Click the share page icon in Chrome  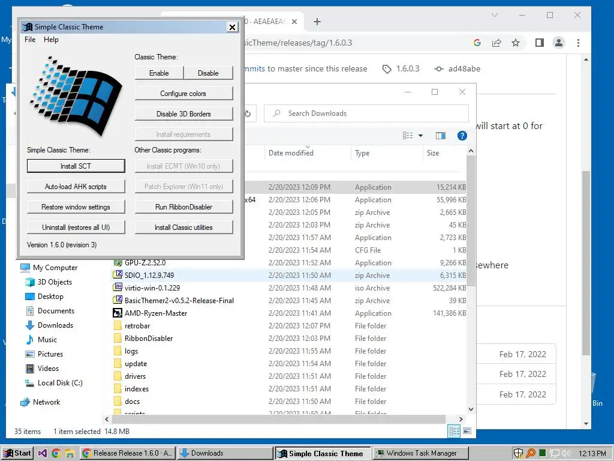coord(496,43)
